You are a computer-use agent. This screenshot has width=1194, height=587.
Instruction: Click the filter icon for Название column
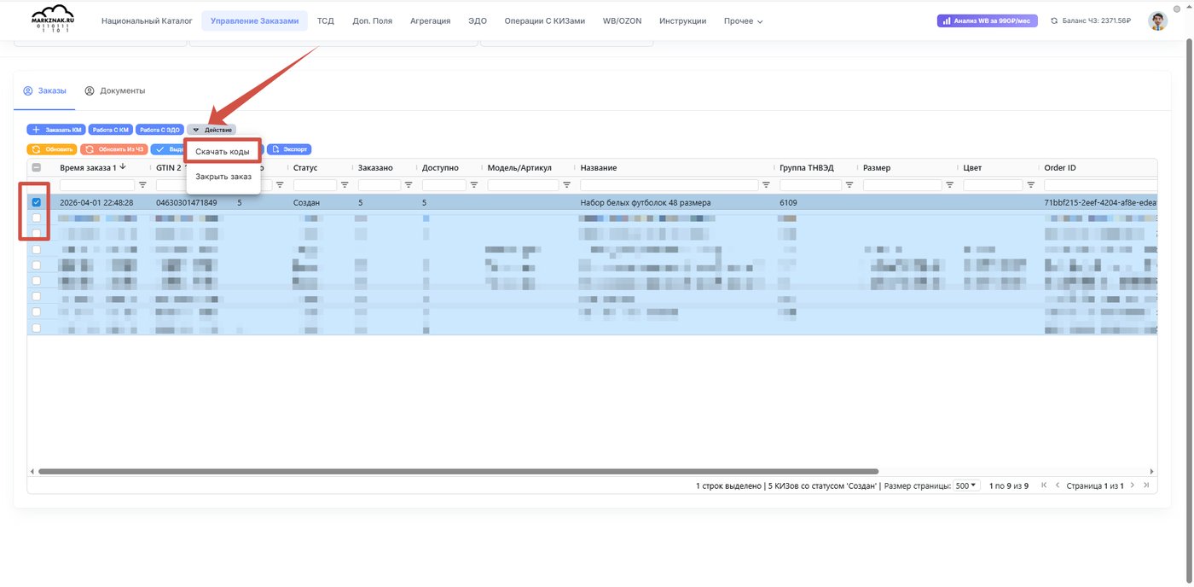[x=766, y=185]
